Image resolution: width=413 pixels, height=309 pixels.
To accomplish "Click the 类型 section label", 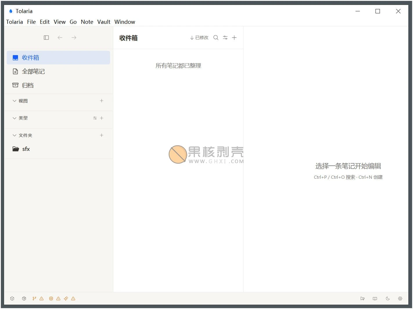I will tap(23, 118).
